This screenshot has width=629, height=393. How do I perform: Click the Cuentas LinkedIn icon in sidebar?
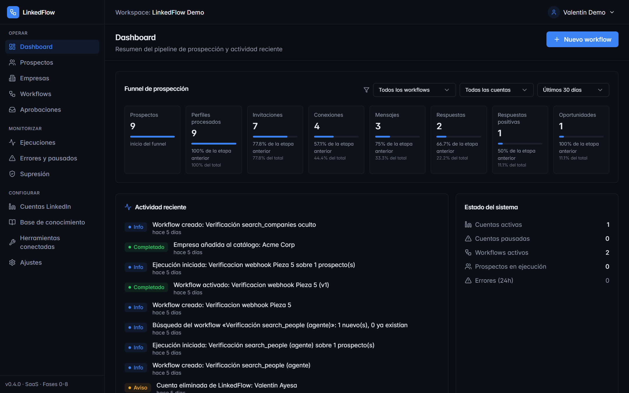point(12,207)
